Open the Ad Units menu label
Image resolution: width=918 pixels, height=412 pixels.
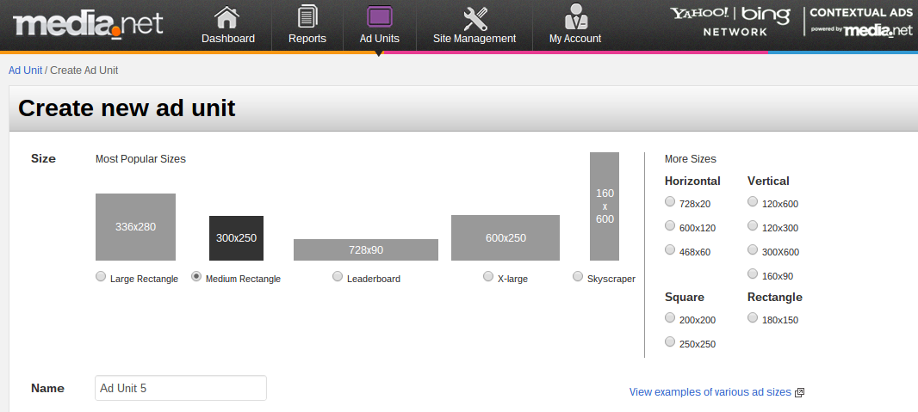pos(380,39)
